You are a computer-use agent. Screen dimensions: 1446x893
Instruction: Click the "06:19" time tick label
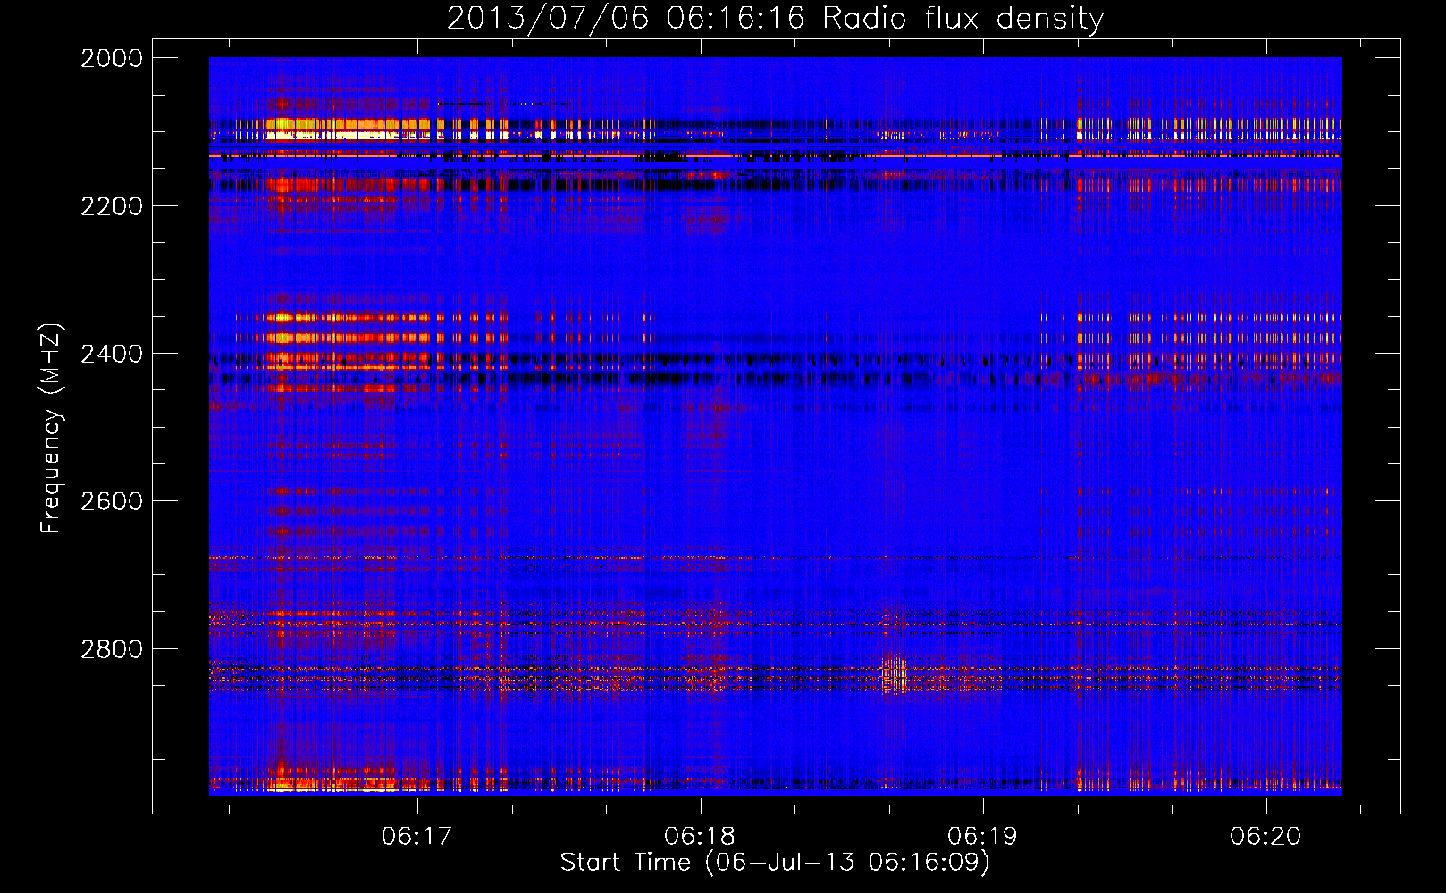(982, 837)
